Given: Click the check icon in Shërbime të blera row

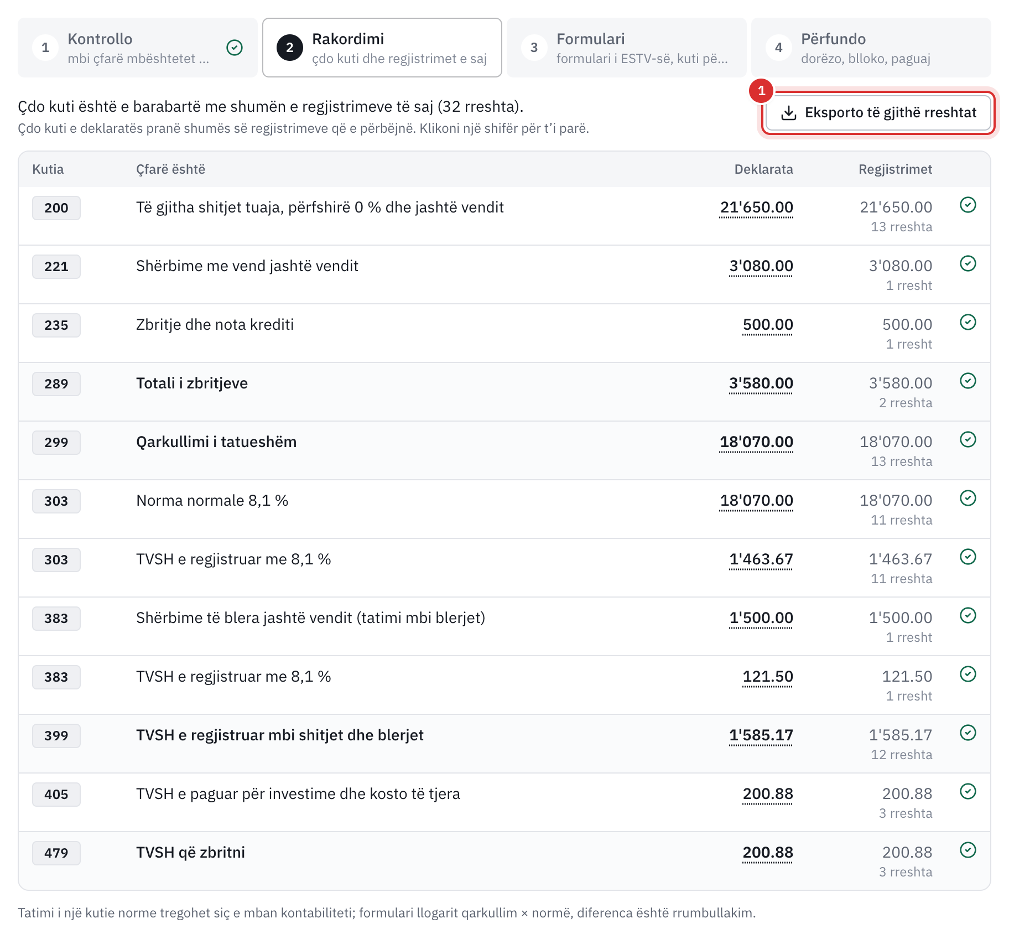Looking at the screenshot, I should point(968,616).
